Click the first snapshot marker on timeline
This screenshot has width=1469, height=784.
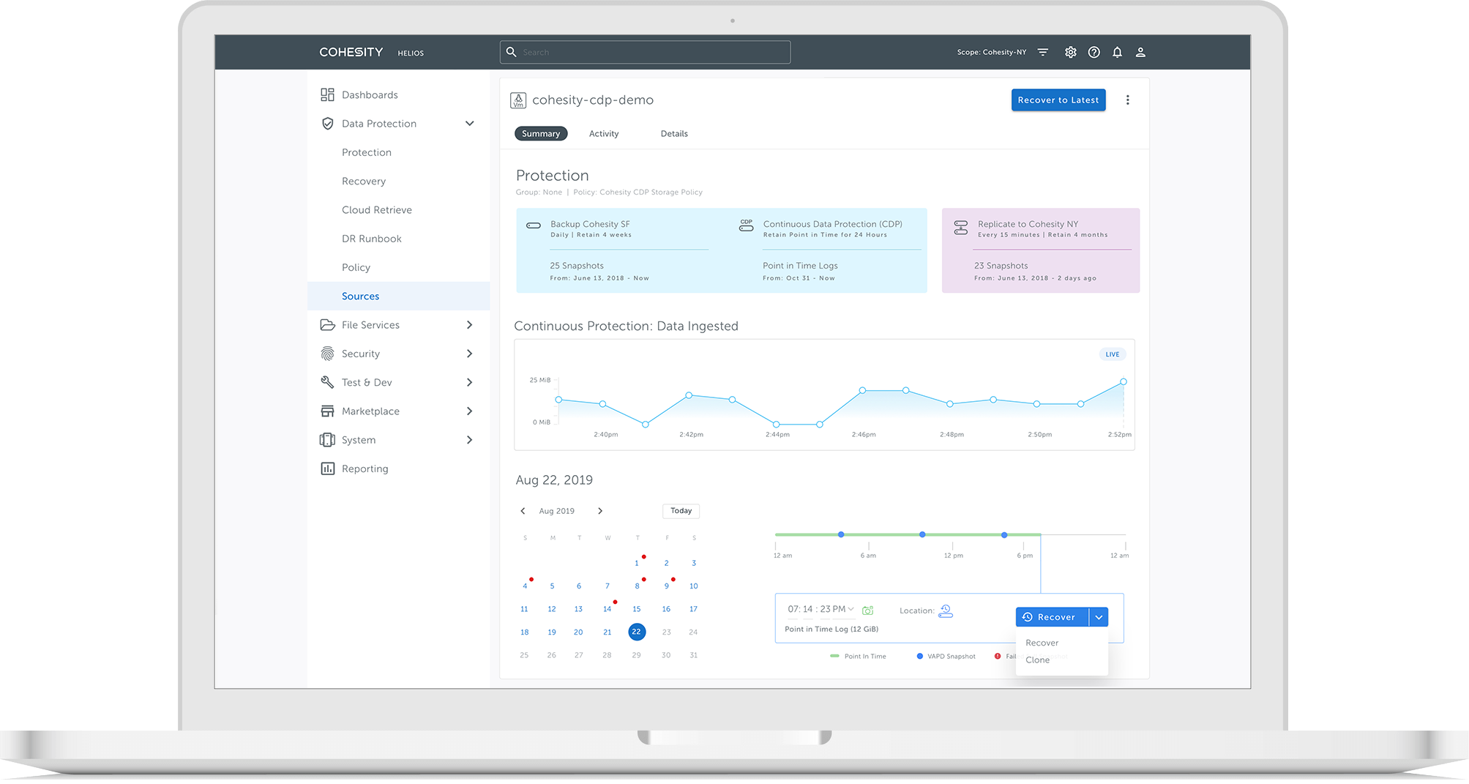[x=841, y=534]
